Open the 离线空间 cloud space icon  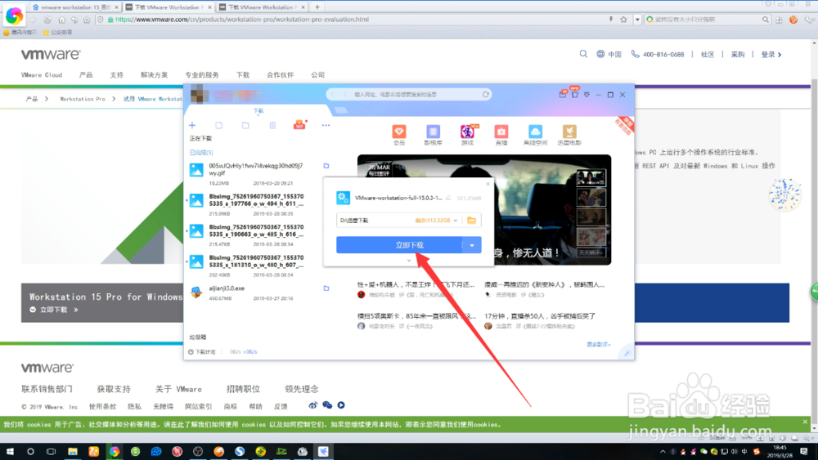pos(535,135)
